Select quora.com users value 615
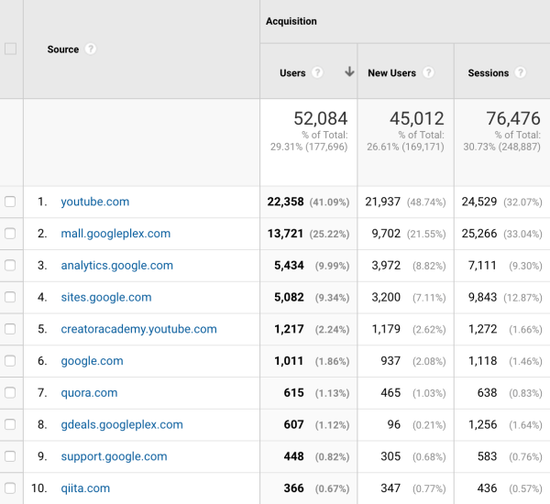Viewport: 550px width, 504px height. pyautogui.click(x=294, y=393)
